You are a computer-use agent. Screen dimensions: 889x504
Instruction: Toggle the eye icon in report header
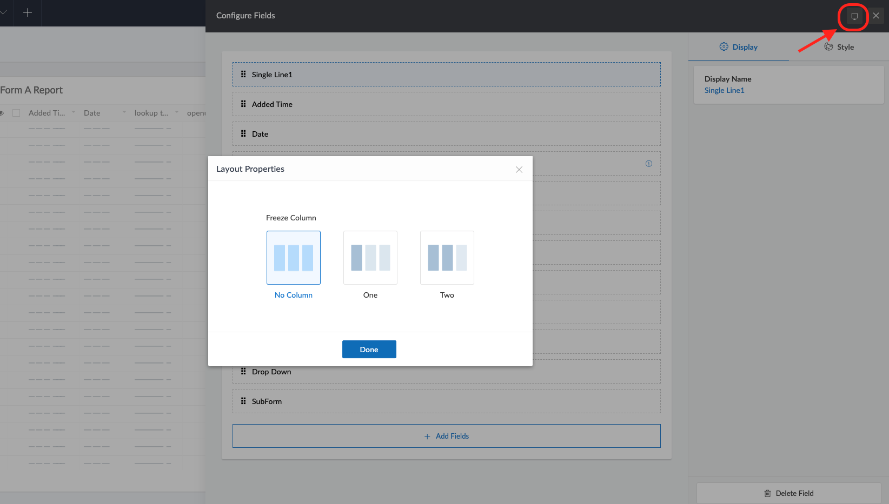2,113
